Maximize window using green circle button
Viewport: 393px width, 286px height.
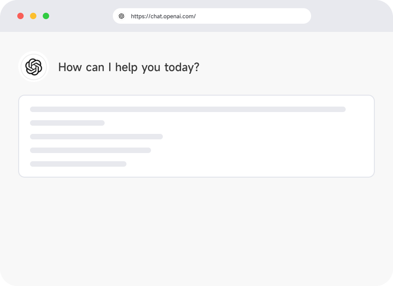(46, 16)
